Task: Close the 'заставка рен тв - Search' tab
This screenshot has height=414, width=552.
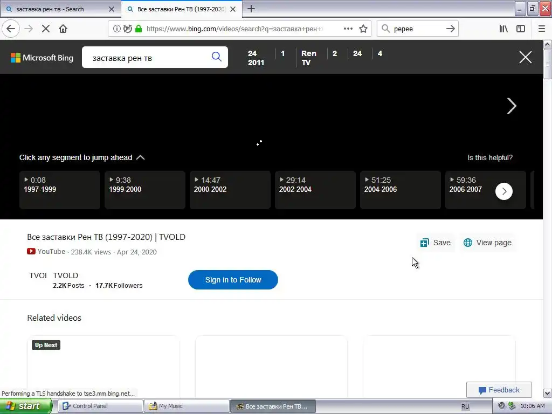Action: tap(112, 9)
